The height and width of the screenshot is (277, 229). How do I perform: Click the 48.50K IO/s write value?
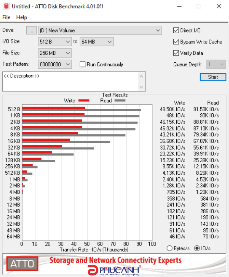coord(172,109)
